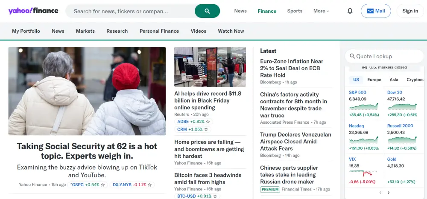Open the notifications bell icon
427x199 pixels.
[350, 11]
